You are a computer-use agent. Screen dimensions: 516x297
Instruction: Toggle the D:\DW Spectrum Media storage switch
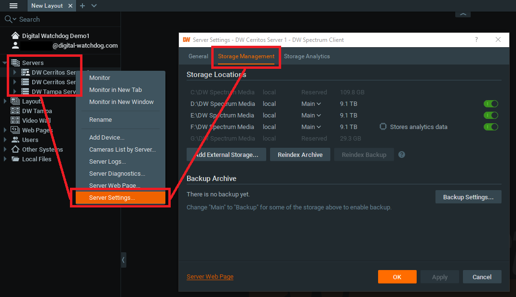click(x=490, y=104)
